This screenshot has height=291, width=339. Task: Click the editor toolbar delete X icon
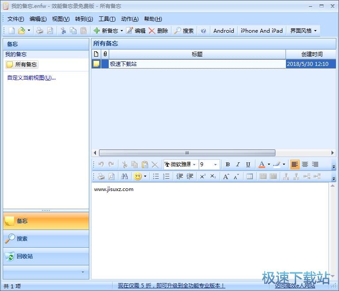click(155, 165)
